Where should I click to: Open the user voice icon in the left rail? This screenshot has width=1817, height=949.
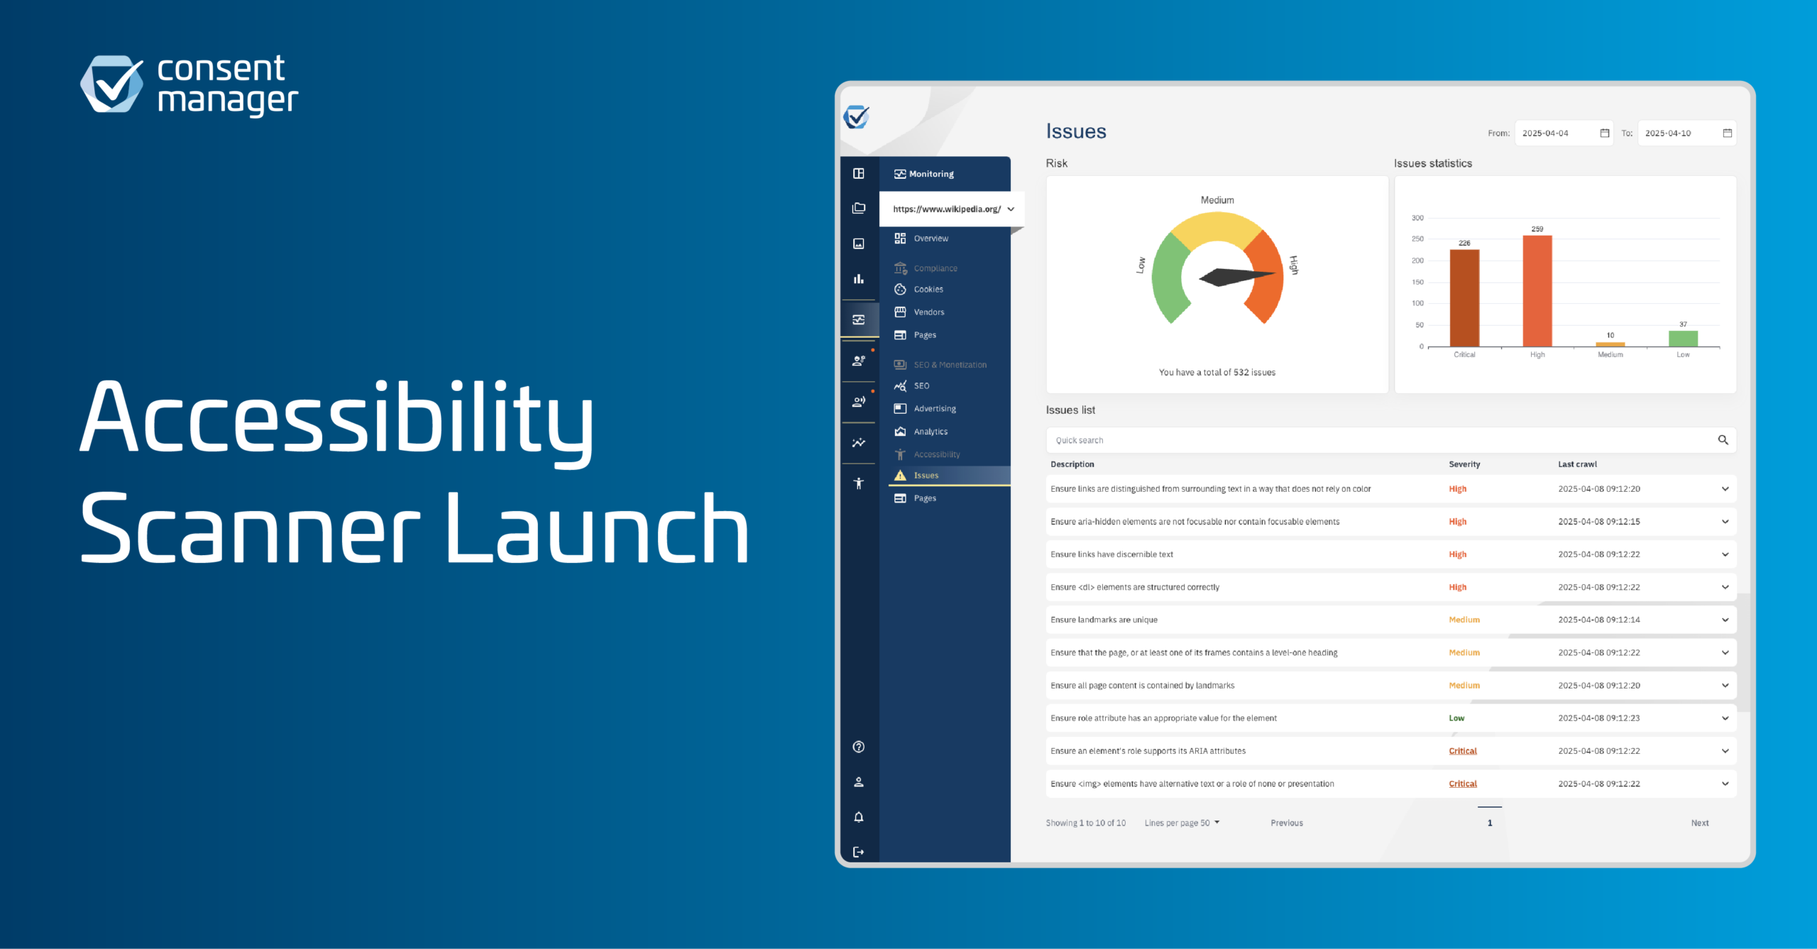[859, 401]
